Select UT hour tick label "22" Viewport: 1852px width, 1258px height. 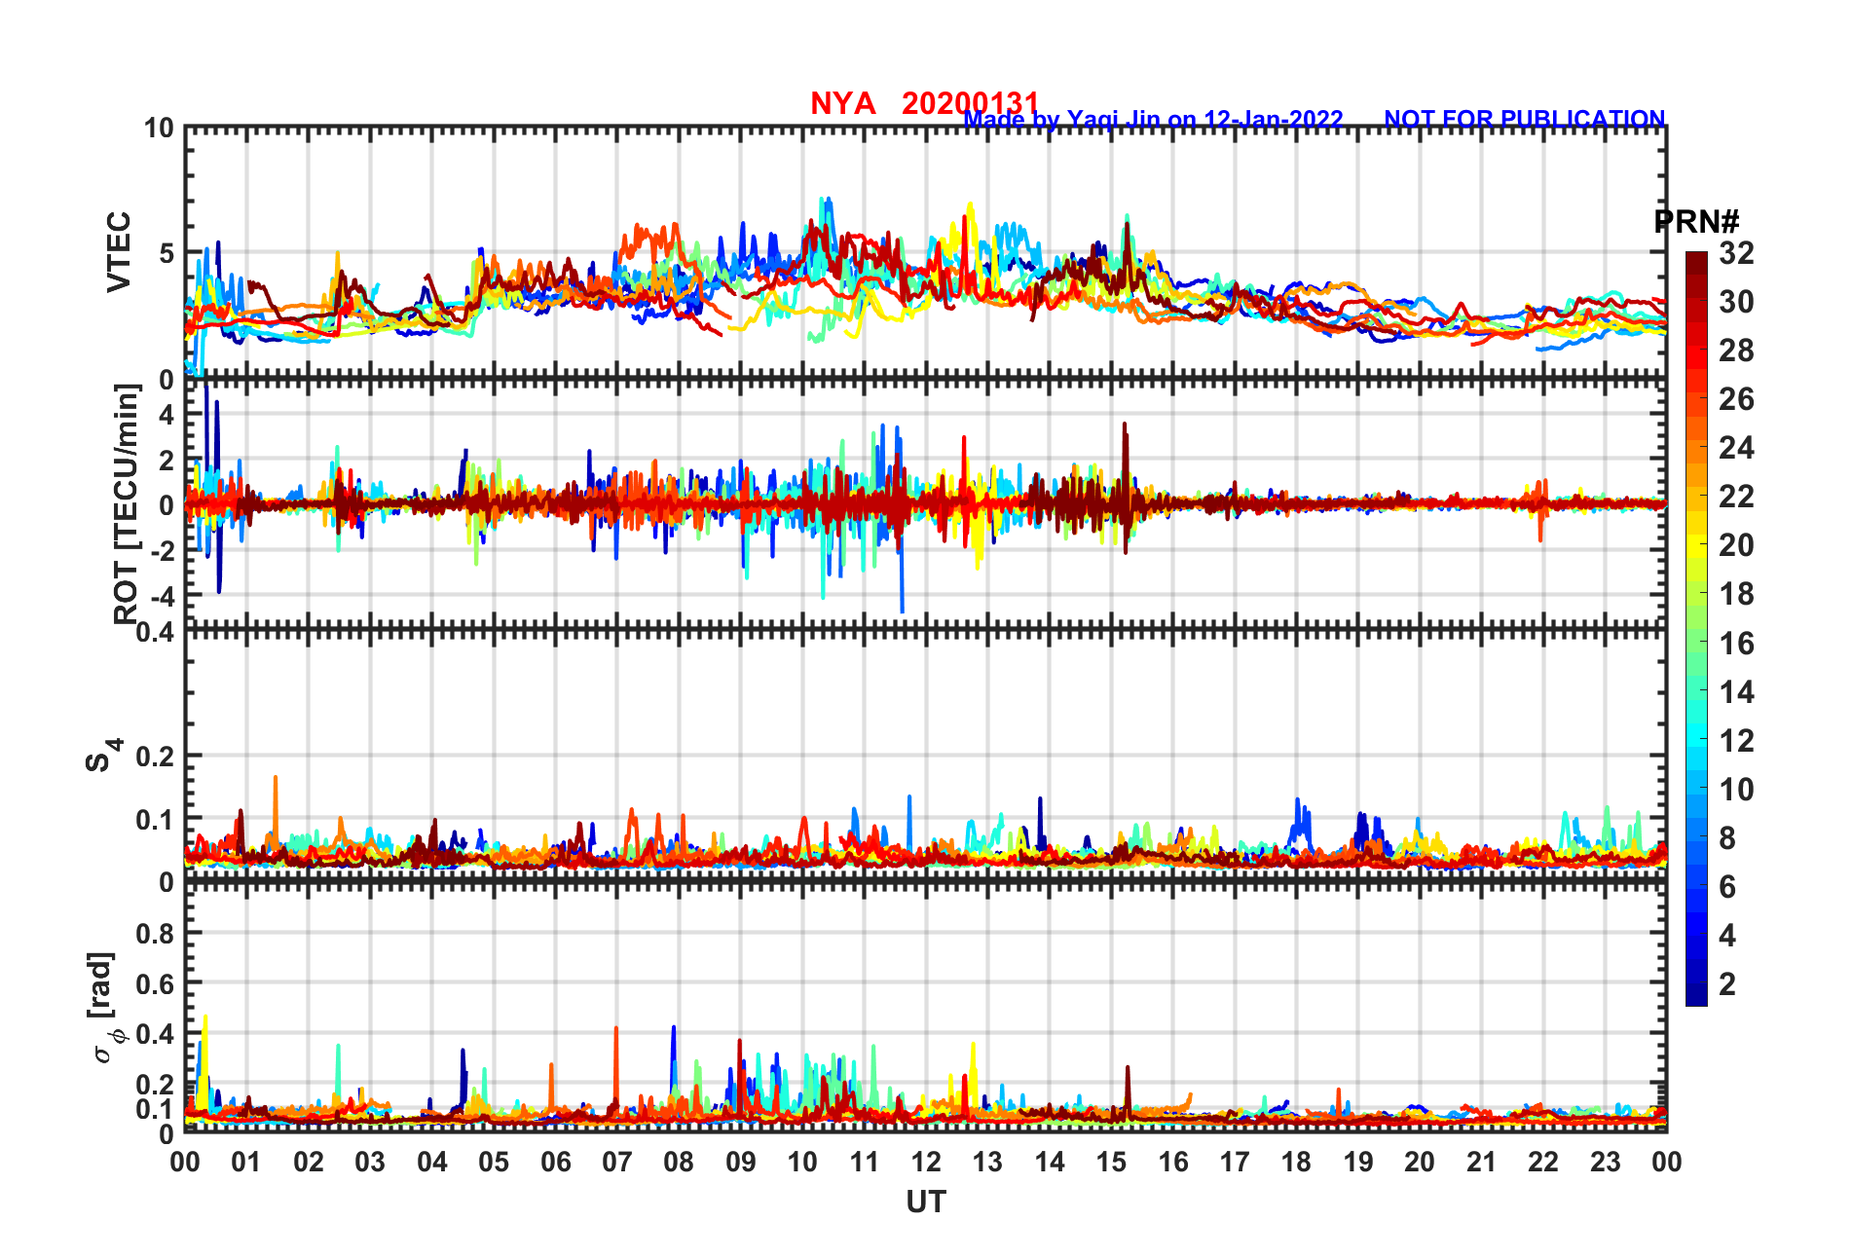[1543, 1163]
